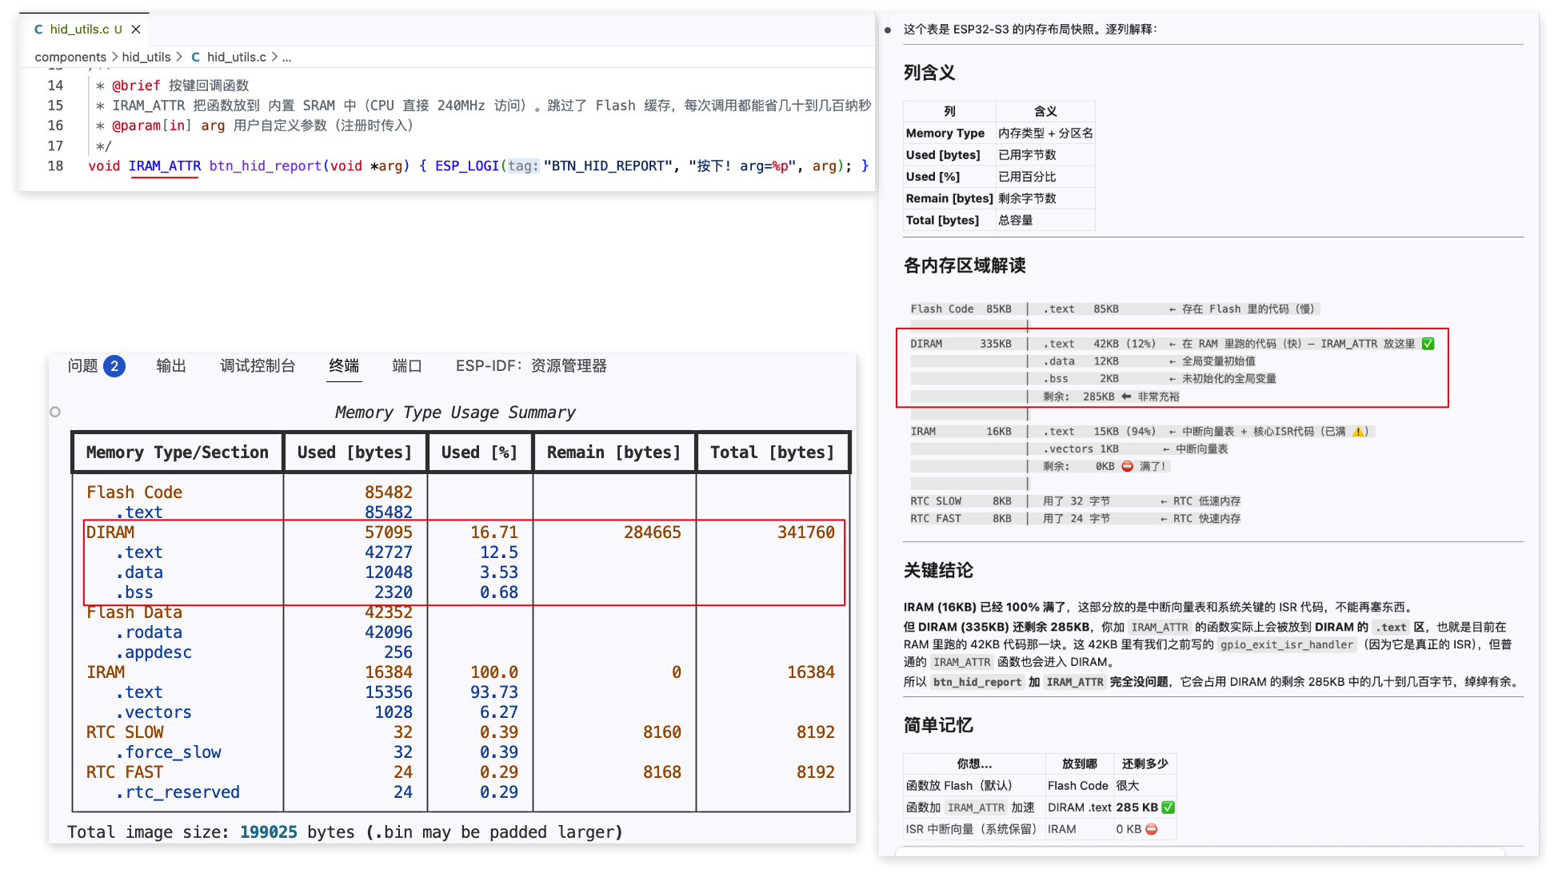Switch to the 端口 panel tab
Viewport: 1558px width, 881px height.
click(x=407, y=366)
